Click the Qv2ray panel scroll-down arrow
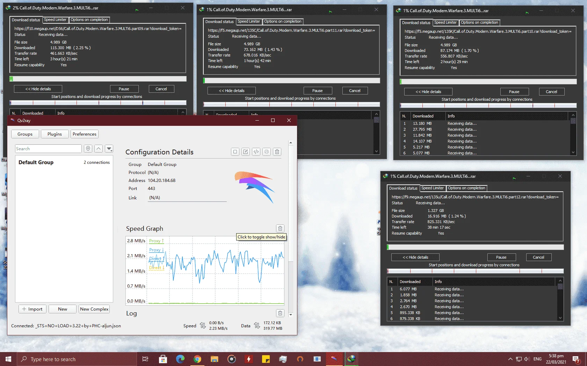 coord(291,314)
